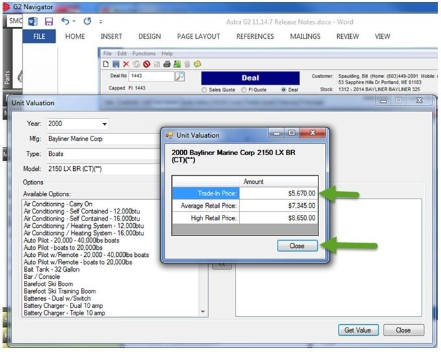441x352 pixels.
Task: Click the red X delete icon in Deal toolbar
Action: (x=126, y=64)
